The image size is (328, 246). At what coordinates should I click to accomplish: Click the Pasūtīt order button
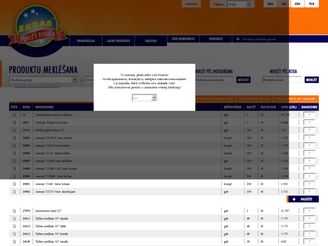coord(302,199)
